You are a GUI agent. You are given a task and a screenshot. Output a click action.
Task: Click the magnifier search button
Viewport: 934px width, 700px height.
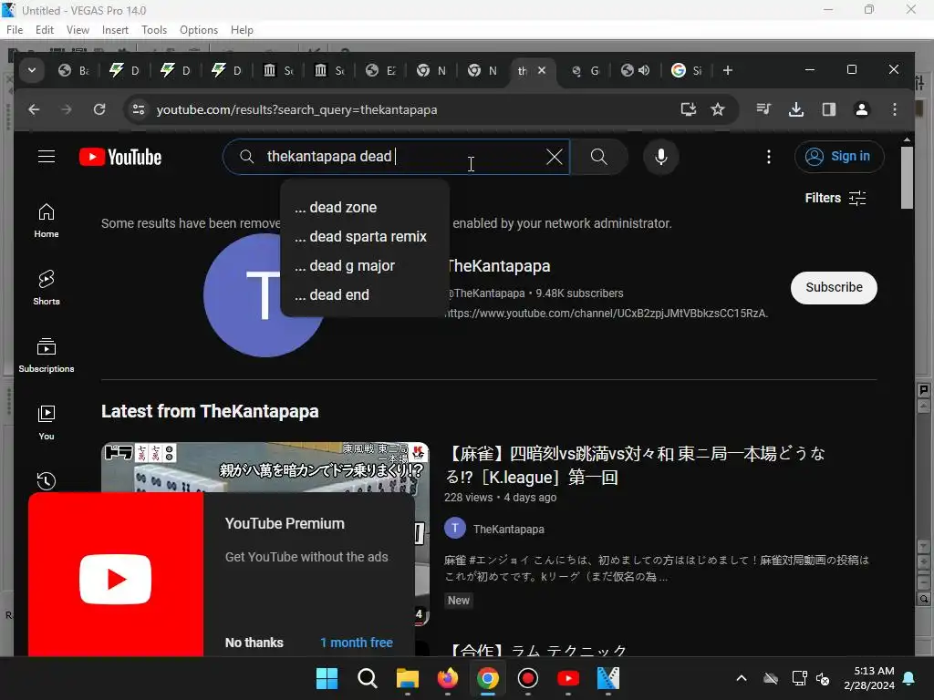pyautogui.click(x=598, y=157)
